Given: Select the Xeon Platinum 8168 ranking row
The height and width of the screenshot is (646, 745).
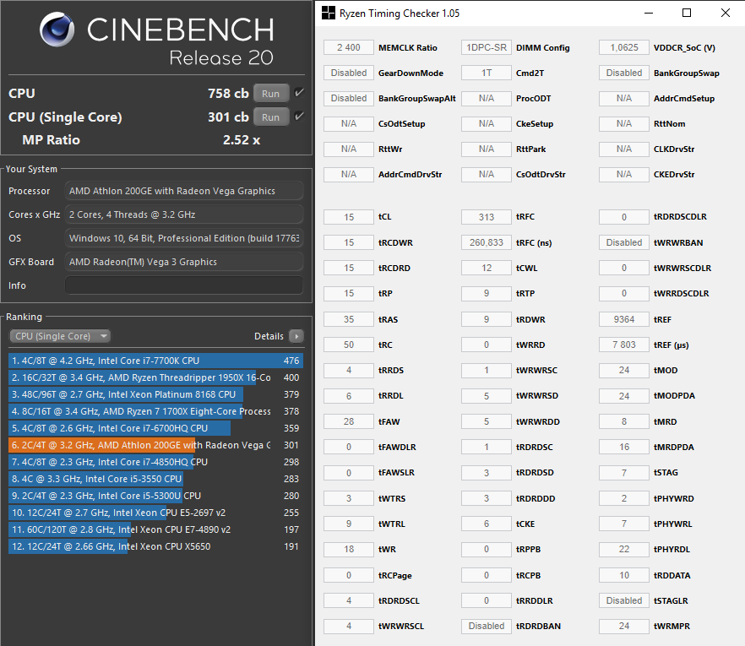Looking at the screenshot, I should tap(155, 394).
